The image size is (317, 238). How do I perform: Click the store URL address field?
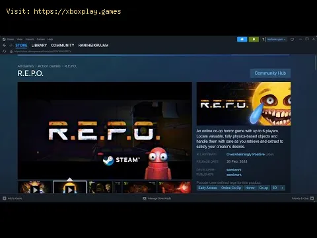click(43, 52)
